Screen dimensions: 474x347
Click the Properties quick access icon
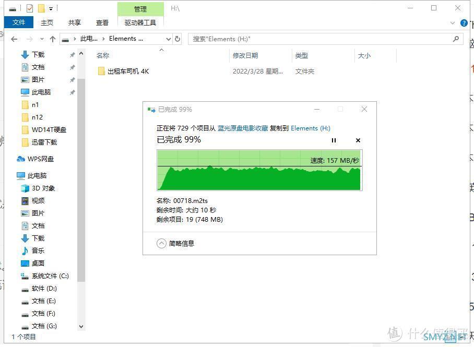[x=30, y=8]
